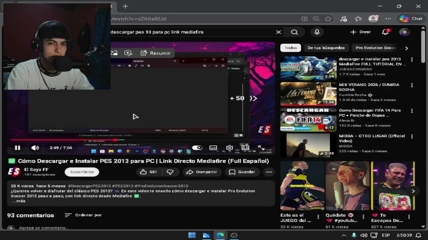Click the magnifier search button
428x240 pixels.
294,32
